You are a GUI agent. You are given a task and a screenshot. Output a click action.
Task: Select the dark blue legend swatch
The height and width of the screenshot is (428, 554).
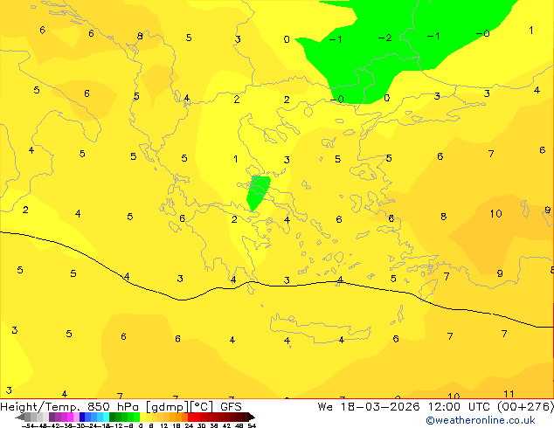[82, 417]
